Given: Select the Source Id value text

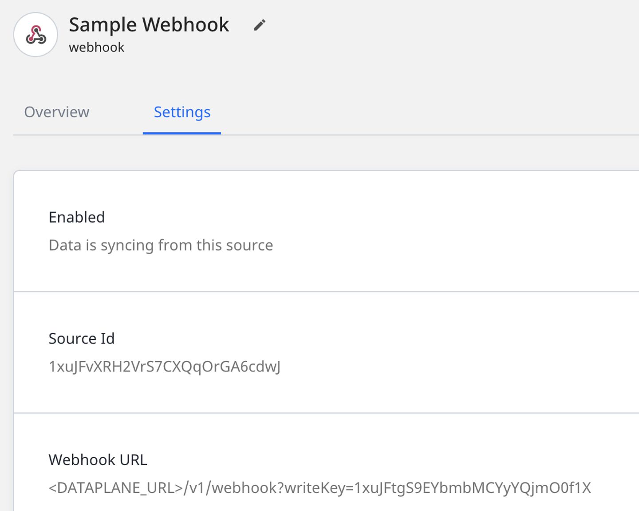Looking at the screenshot, I should point(165,367).
